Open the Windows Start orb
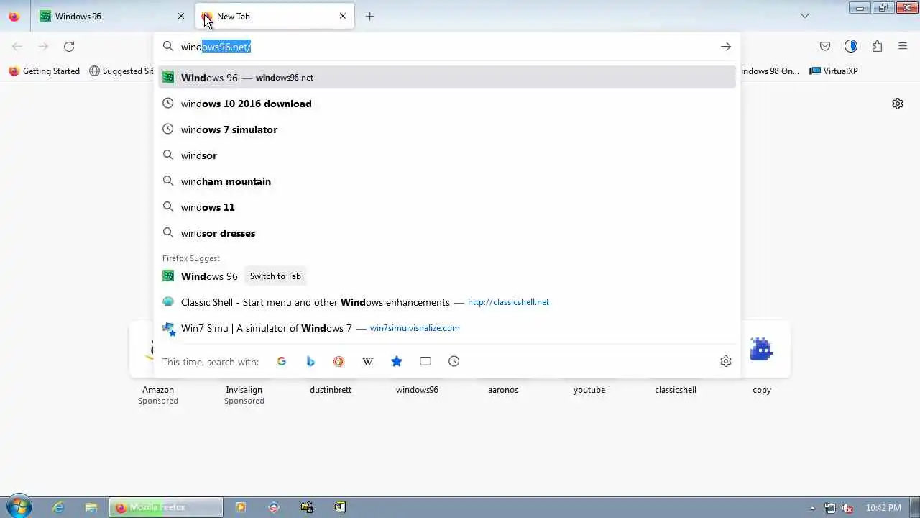Viewport: 920px width, 518px height. click(x=19, y=506)
